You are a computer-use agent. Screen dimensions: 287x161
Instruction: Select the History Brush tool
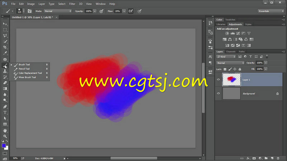coord(5,77)
